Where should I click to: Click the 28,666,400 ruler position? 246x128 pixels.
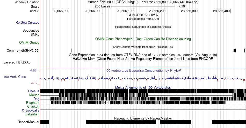point(221,11)
